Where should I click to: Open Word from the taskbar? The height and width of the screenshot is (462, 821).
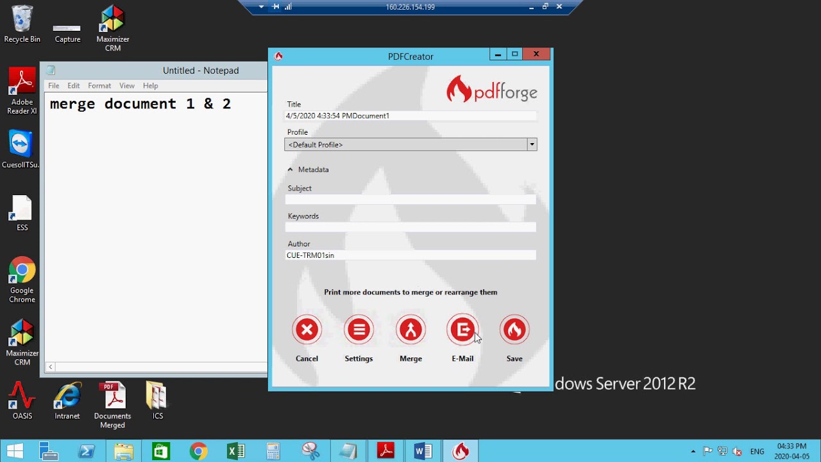coord(423,451)
